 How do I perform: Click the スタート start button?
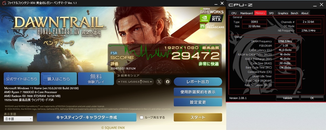click(198, 117)
